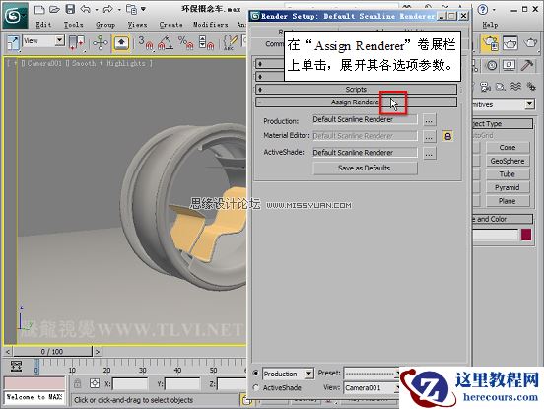Click highlighted Render Setup teapot icon
The height and width of the screenshot is (409, 544).
tap(490, 43)
